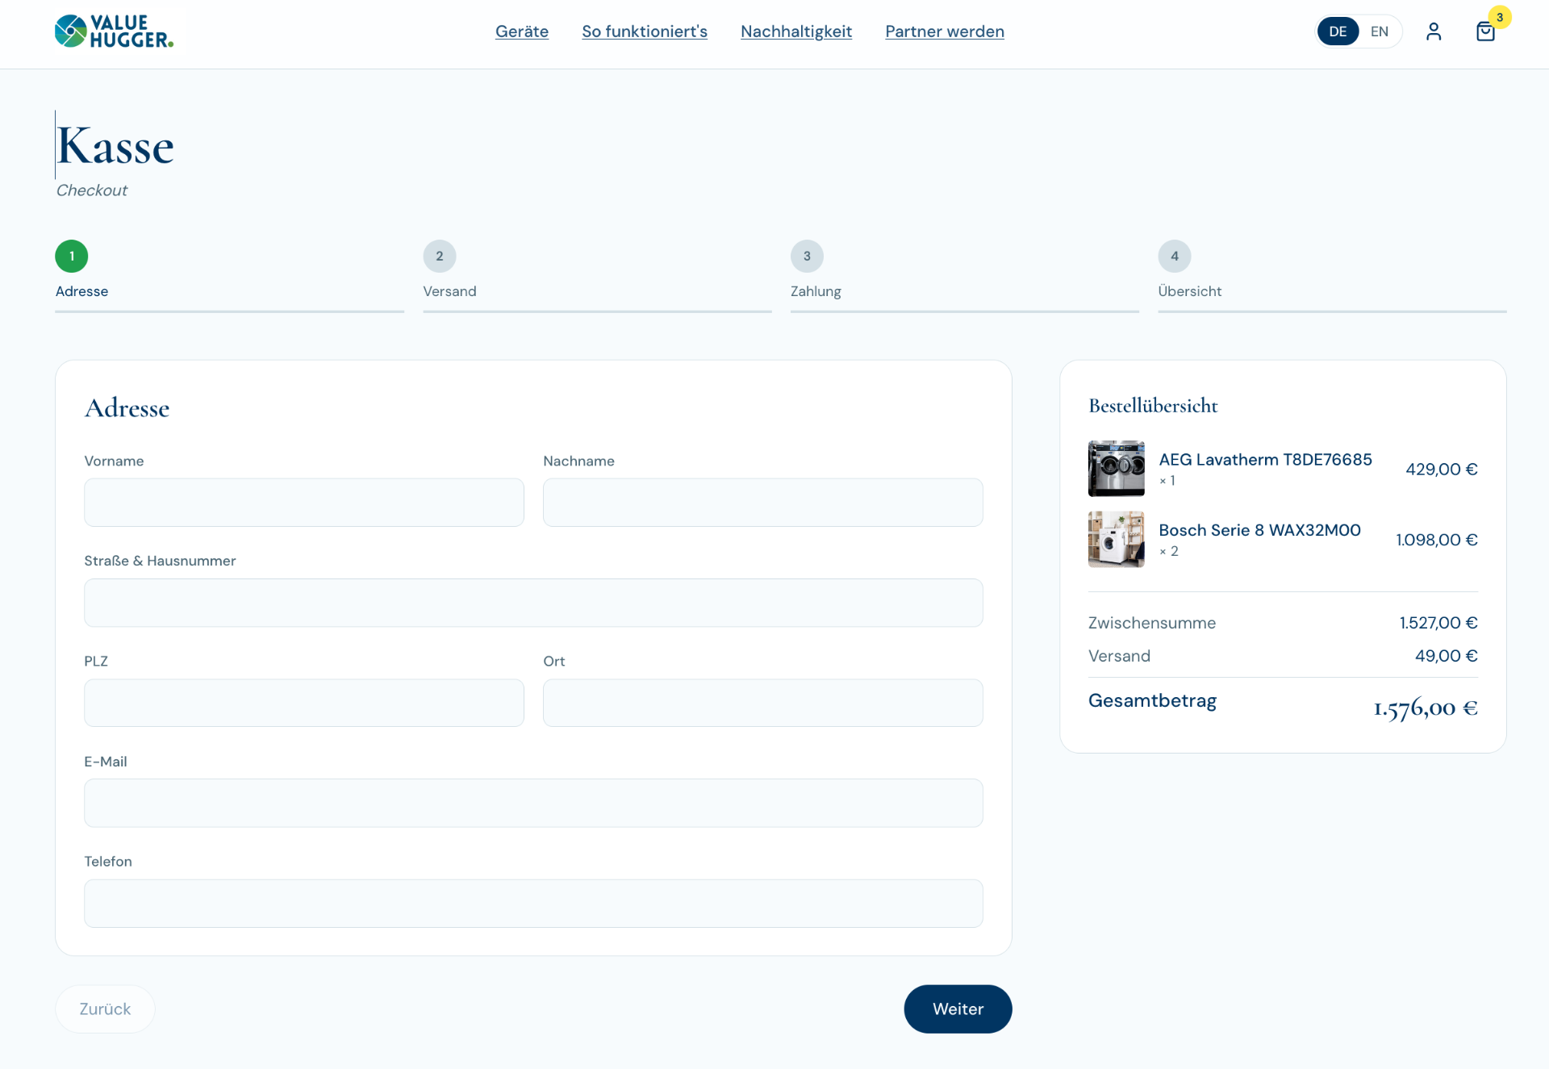Image resolution: width=1549 pixels, height=1069 pixels.
Task: Open the Partner werden link
Action: pos(945,31)
